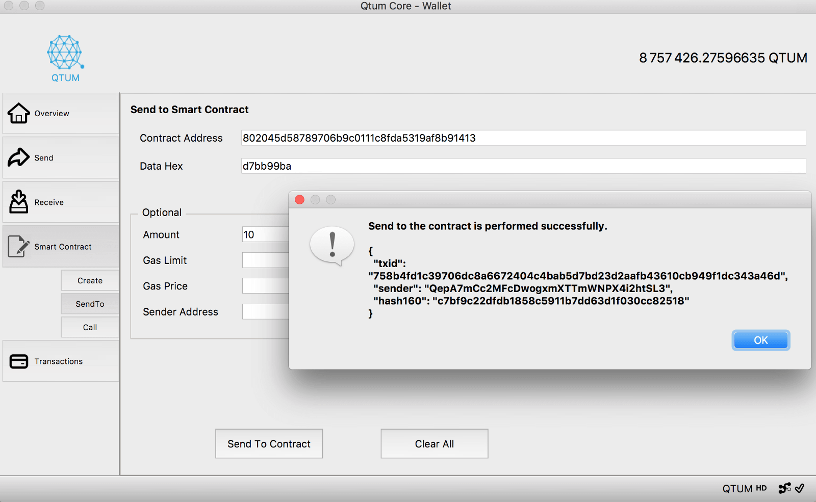816x502 pixels.
Task: Click the HD wallet indicator
Action: tap(761, 488)
